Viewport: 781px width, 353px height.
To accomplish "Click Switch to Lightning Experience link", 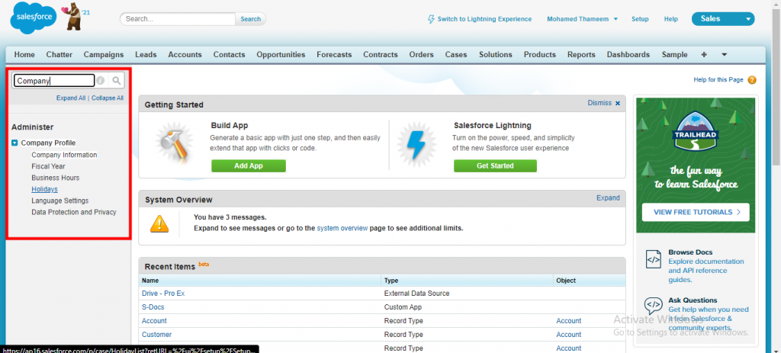I will [484, 19].
